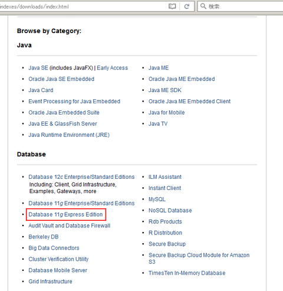
Task: Open TimesTen In-Memory Database link
Action: [x=187, y=273]
